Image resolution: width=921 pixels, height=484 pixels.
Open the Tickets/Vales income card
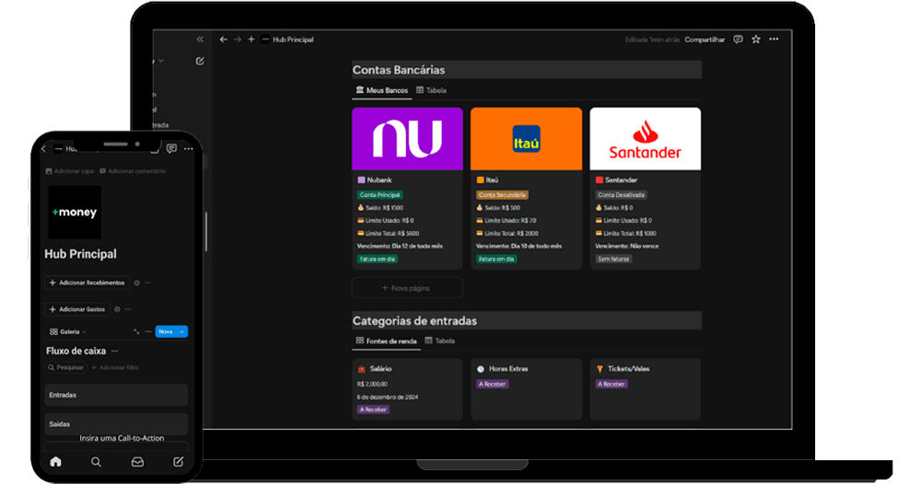(645, 389)
